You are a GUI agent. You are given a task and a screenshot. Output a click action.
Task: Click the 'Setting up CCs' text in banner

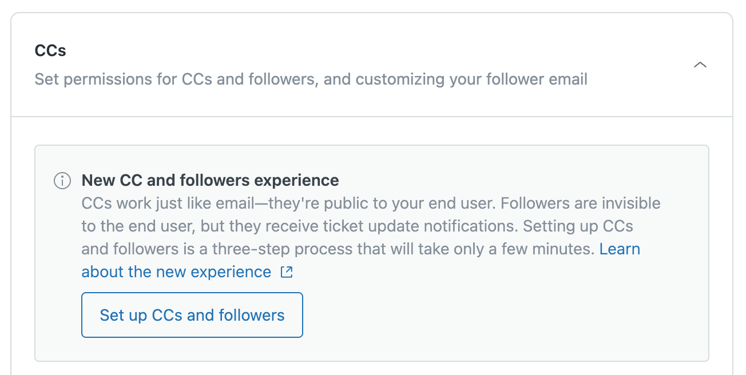click(x=577, y=226)
